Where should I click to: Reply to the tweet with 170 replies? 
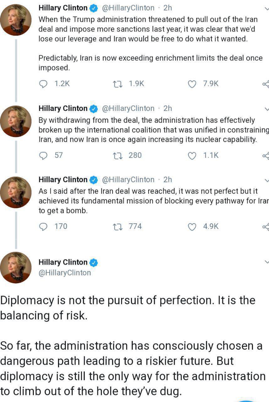click(43, 226)
